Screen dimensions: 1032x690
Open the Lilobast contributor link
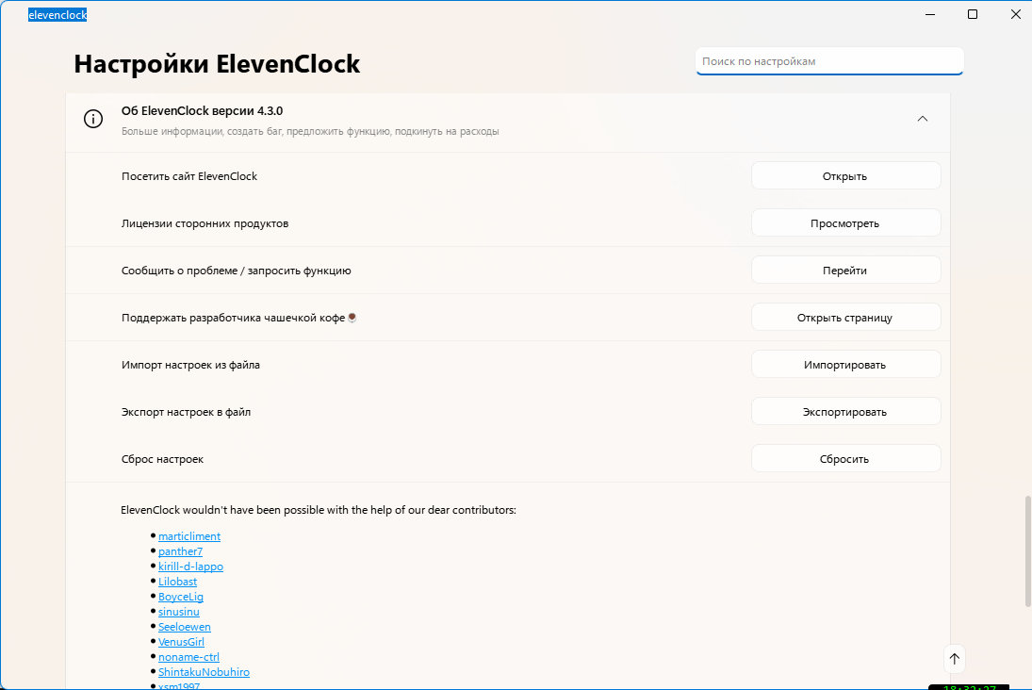pyautogui.click(x=177, y=582)
